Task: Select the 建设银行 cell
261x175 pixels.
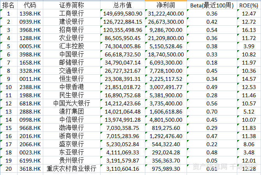Action: [x=72, y=22]
